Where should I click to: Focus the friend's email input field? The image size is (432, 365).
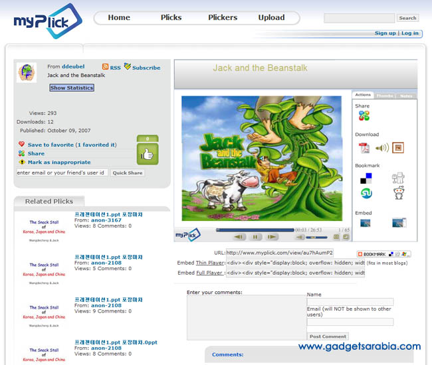pos(62,173)
